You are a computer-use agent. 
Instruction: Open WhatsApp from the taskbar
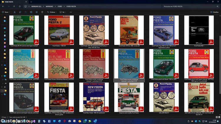[85, 121]
